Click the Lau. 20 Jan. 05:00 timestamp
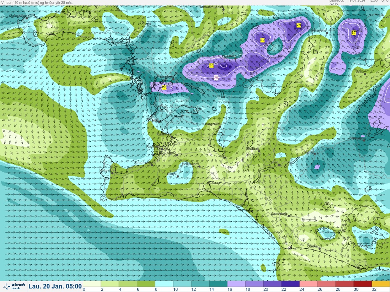Viewport: 390px width, 292px height. (55, 286)
